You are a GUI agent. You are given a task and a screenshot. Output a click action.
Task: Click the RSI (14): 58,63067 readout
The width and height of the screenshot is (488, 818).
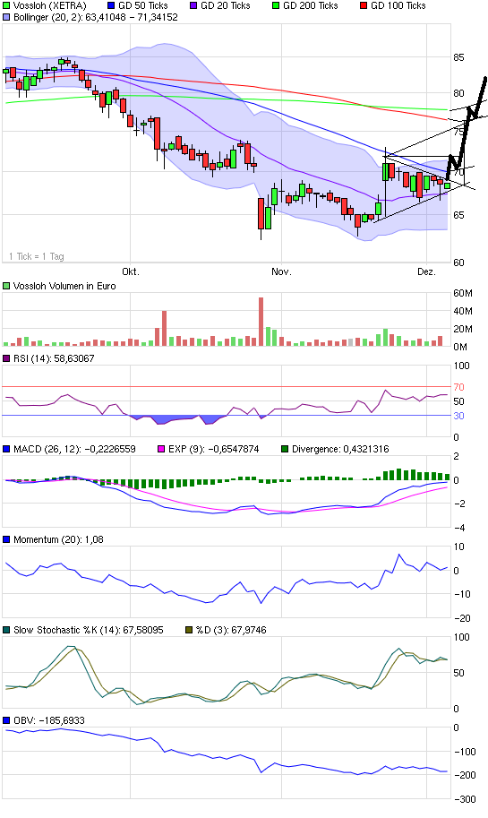(54, 358)
